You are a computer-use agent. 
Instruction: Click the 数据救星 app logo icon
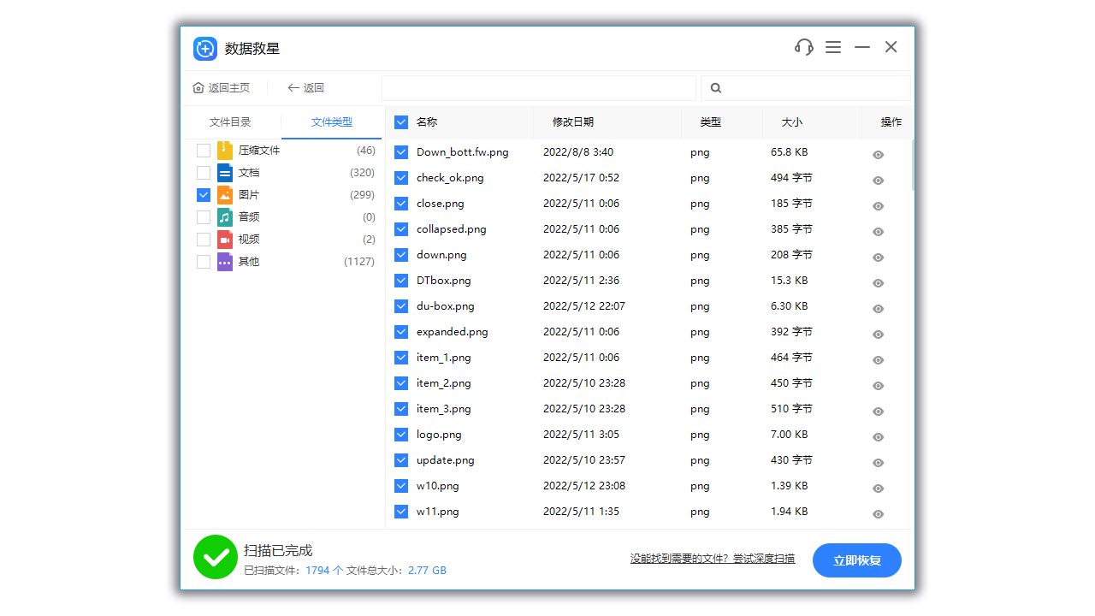click(205, 49)
